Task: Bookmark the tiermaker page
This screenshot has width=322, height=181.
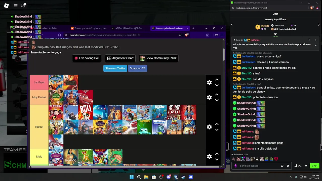Action: coord(59,35)
